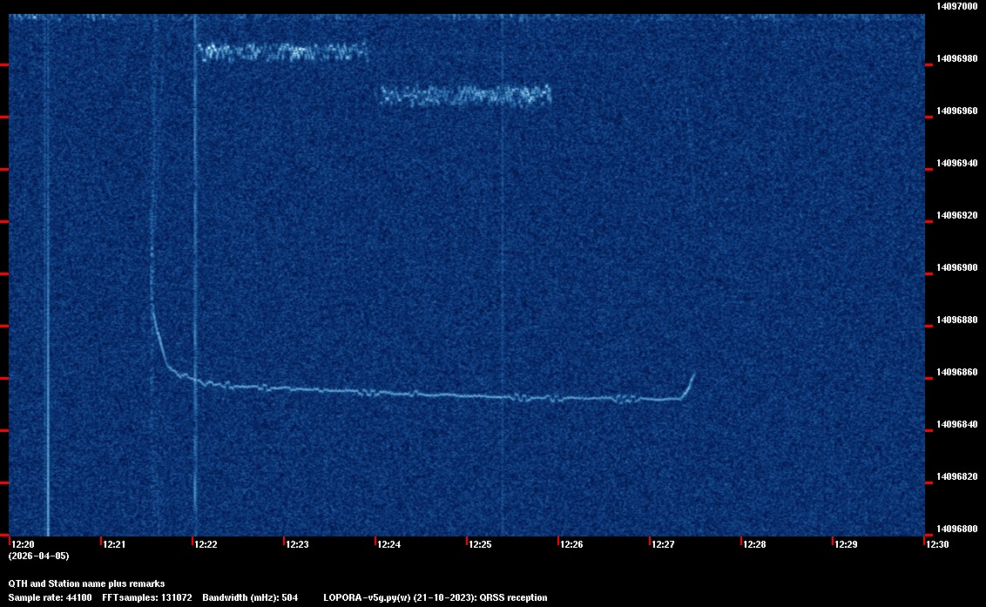Click the (2026-04-05) date text
Screen dimensions: 986x607
point(39,556)
